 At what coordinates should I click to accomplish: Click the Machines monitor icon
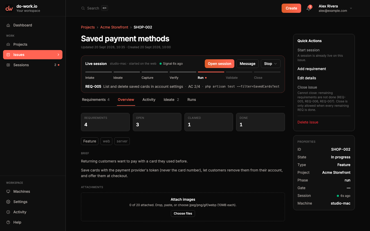pos(8,191)
